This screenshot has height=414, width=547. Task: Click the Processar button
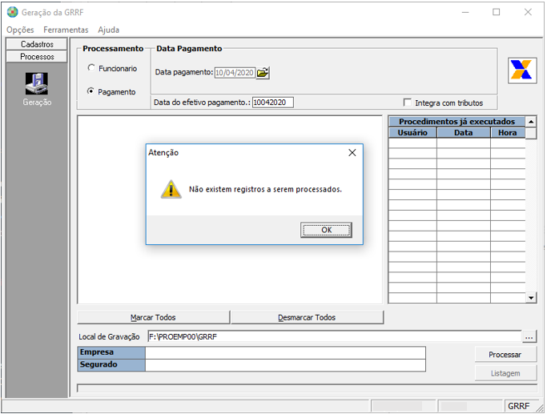pos(505,355)
